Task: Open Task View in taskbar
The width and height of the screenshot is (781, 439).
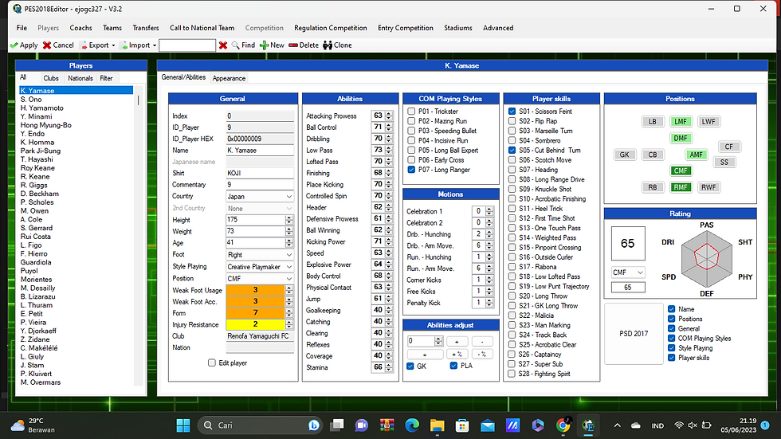Action: (x=337, y=425)
